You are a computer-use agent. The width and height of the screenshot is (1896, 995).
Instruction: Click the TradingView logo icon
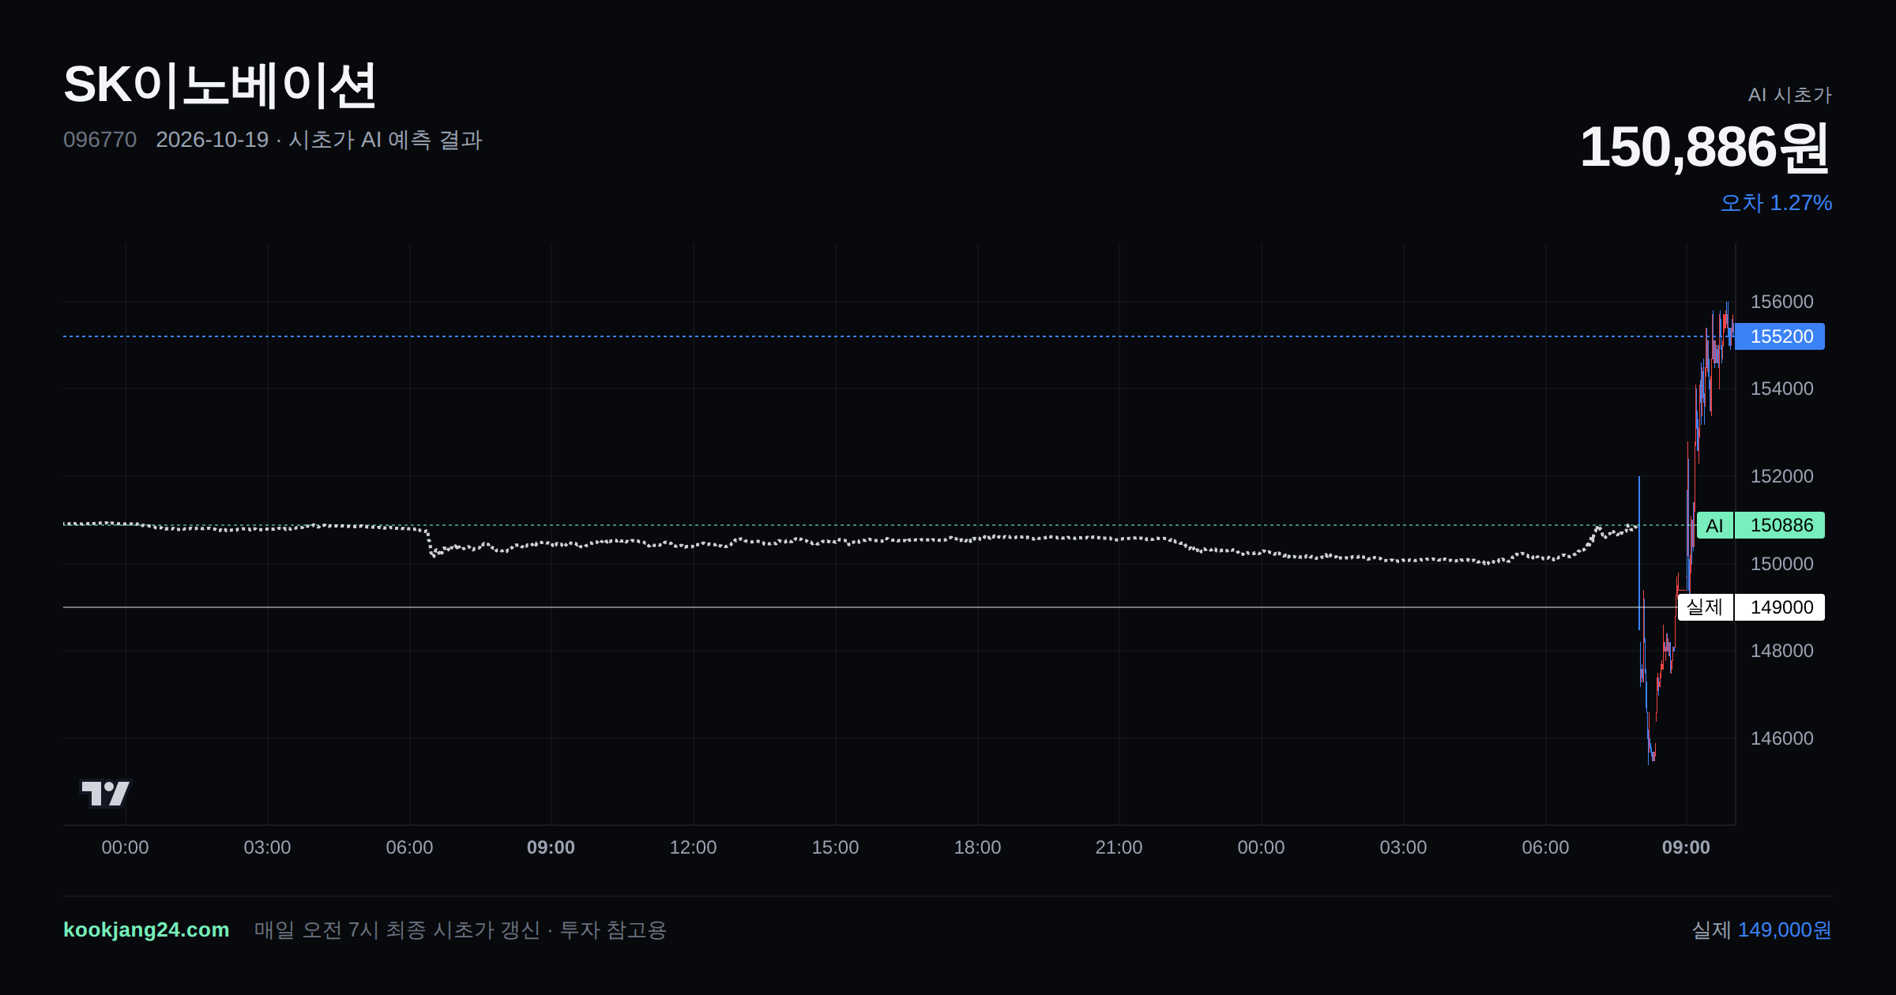pyautogui.click(x=106, y=793)
